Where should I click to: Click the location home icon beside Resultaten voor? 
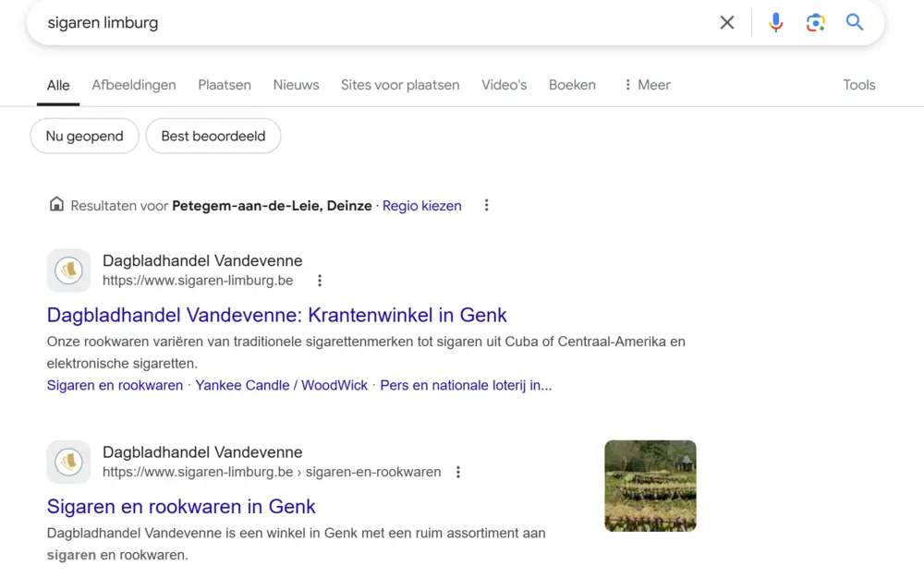[x=56, y=204]
